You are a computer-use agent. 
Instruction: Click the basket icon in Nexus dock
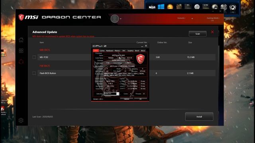tap(179, 7)
